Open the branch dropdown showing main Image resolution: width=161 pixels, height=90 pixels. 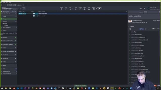pyautogui.click(x=26, y=9)
